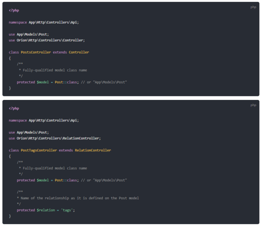Click the <?php opening tag in first block

(14, 10)
